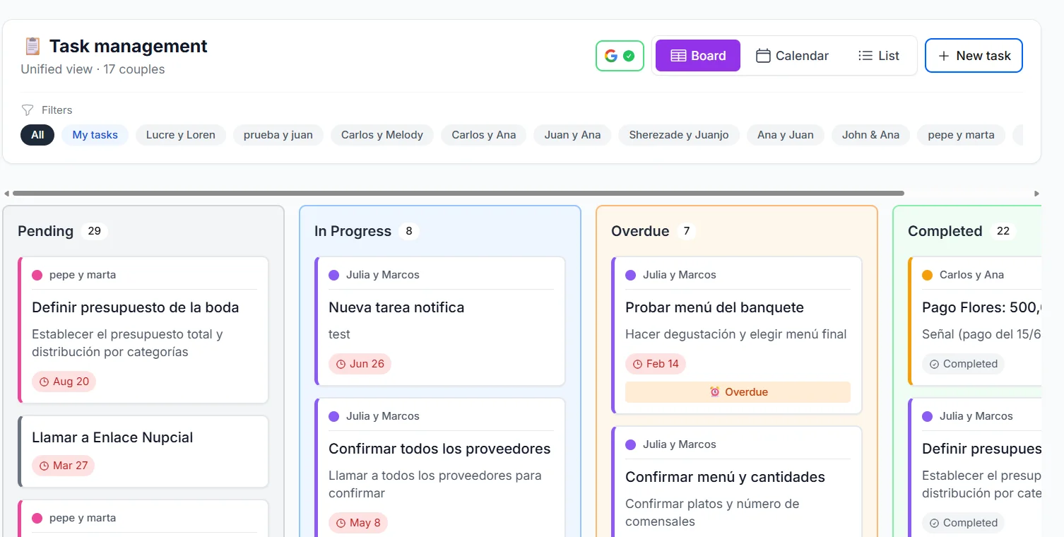This screenshot has height=537, width=1064.
Task: Click 'Llamar a todos los proveedores' description
Action: click(x=435, y=484)
